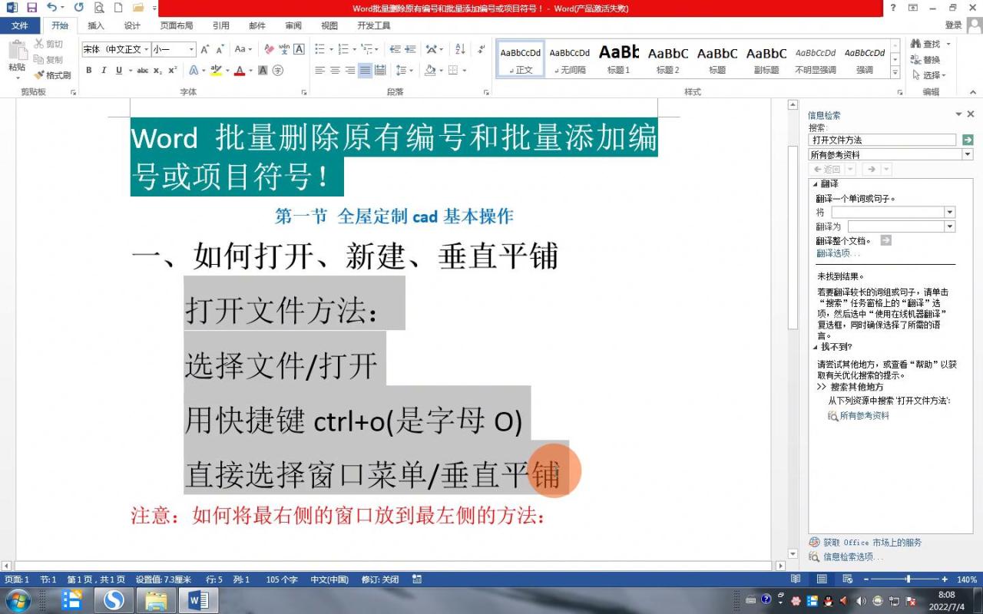Open Word from the Windows taskbar
This screenshot has height=614, width=983.
coord(197,599)
